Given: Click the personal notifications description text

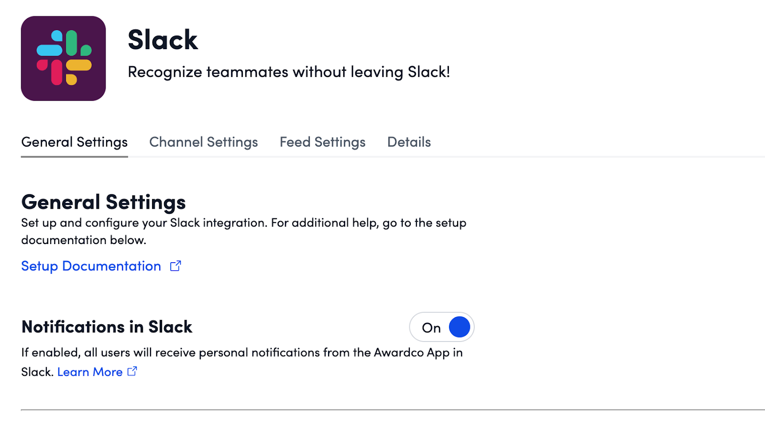Looking at the screenshot, I should (241, 353).
